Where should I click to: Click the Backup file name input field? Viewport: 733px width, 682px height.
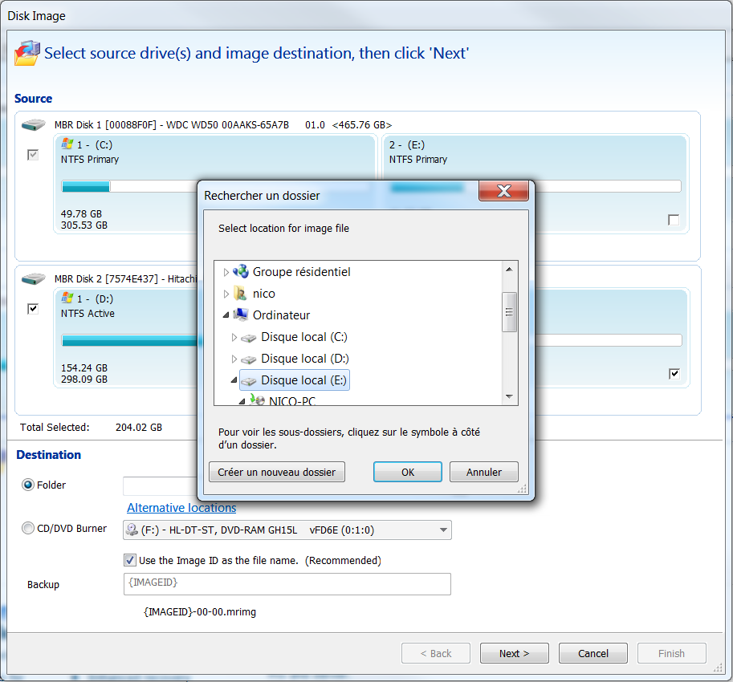[287, 583]
